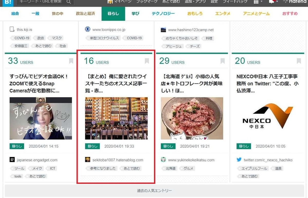Viewport: 308px width, 198px height.
Task: Click the Twitter bird icon for c_nexco_hachiko
Action: coord(239,160)
